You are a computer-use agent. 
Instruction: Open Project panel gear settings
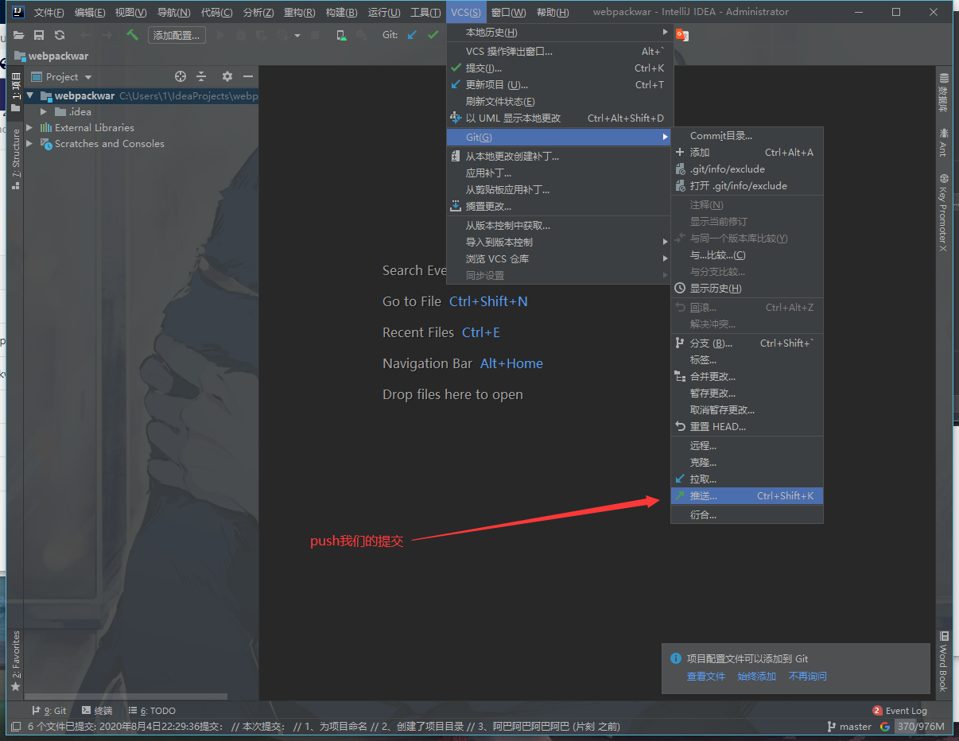tap(227, 76)
